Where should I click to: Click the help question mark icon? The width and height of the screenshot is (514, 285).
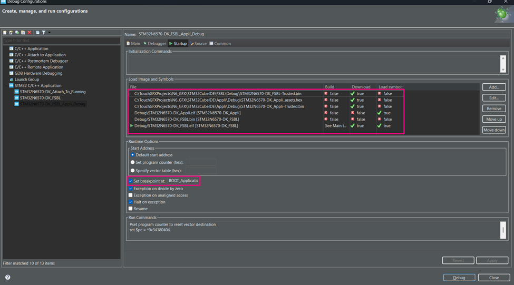(x=7, y=277)
